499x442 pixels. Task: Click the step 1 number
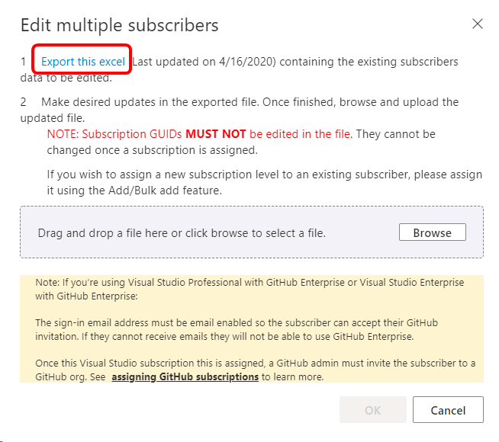[x=24, y=61]
